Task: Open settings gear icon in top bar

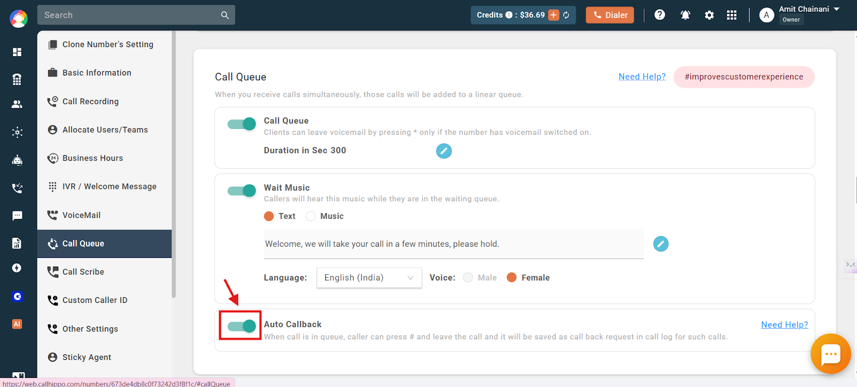Action: click(x=709, y=15)
